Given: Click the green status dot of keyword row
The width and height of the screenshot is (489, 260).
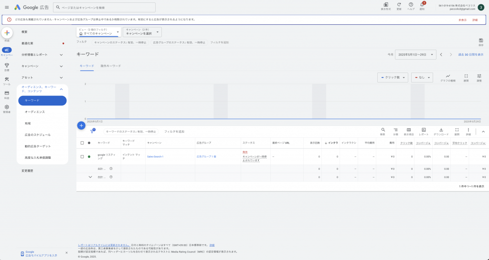Looking at the screenshot, I should [89, 156].
